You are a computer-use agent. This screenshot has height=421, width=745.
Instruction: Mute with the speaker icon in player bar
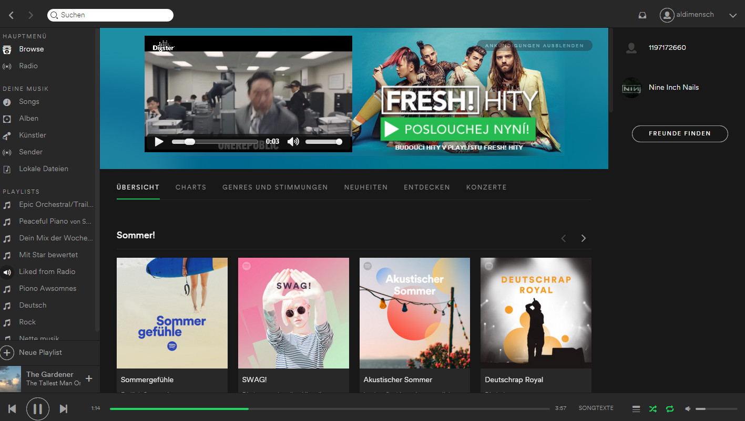pos(687,408)
